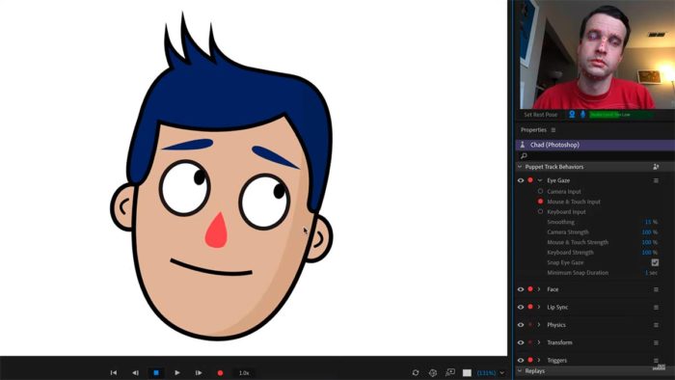The image size is (675, 380).
Task: Disarm the Triggers record dot
Action: (x=530, y=360)
